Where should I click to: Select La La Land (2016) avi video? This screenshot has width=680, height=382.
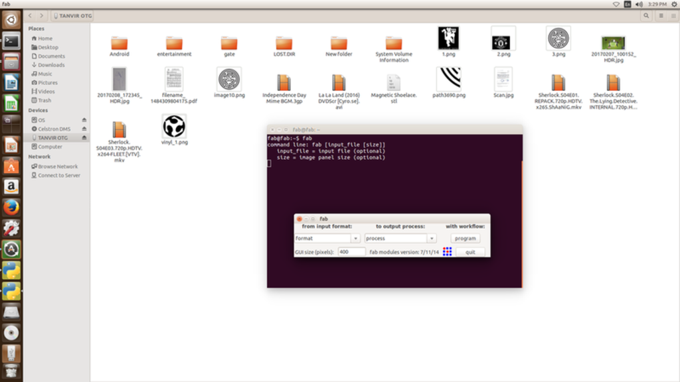(x=339, y=91)
